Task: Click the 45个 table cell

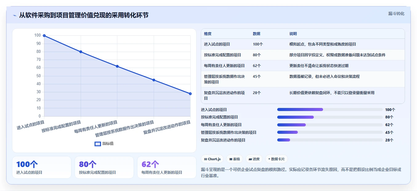Action: pos(257,77)
